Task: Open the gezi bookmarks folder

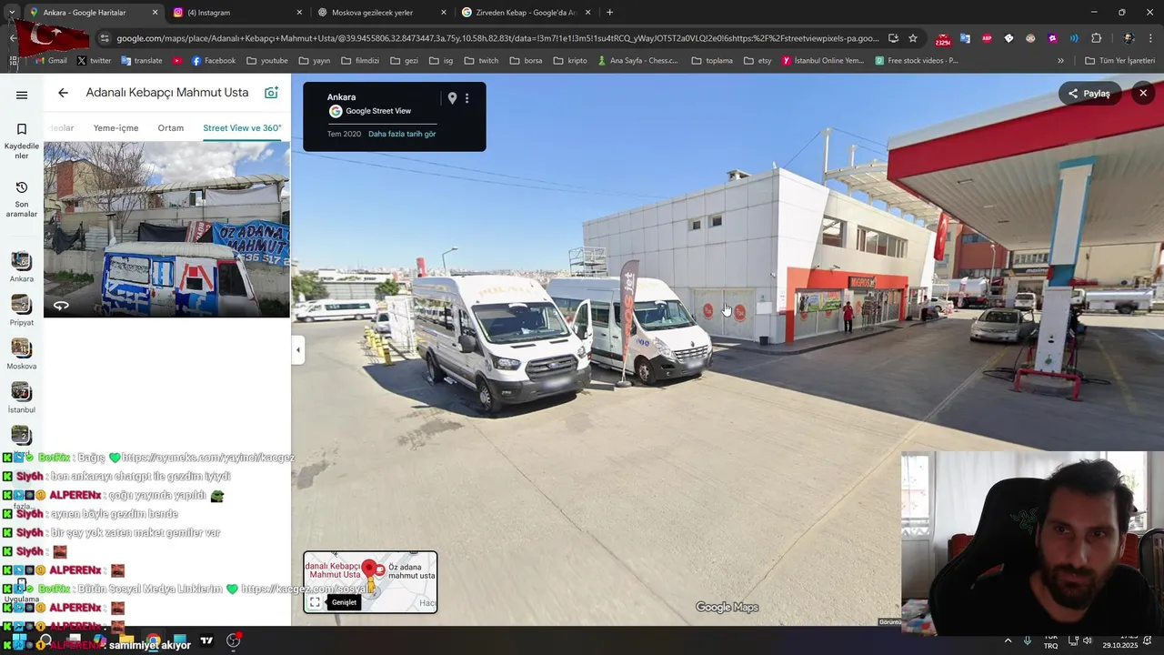Action: [x=404, y=61]
